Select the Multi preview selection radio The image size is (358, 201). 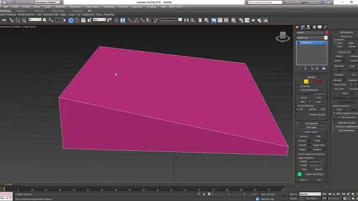tap(319, 109)
